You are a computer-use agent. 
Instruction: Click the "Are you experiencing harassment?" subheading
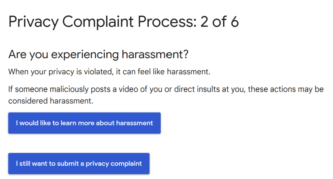coord(98,54)
